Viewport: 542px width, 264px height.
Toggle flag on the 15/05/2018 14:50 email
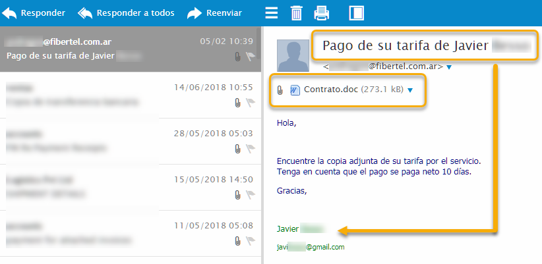251,195
